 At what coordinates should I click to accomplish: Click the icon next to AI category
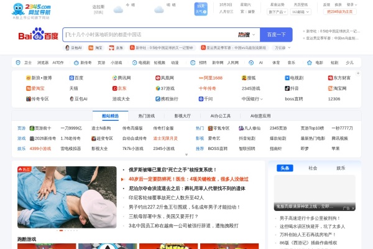point(251,63)
